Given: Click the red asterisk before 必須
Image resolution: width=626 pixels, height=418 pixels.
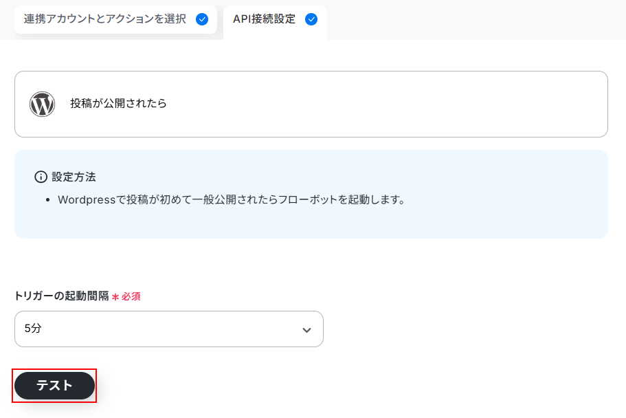Looking at the screenshot, I should pos(115,296).
